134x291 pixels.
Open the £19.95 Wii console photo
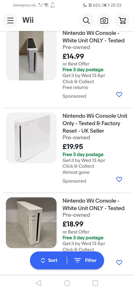click(x=31, y=138)
